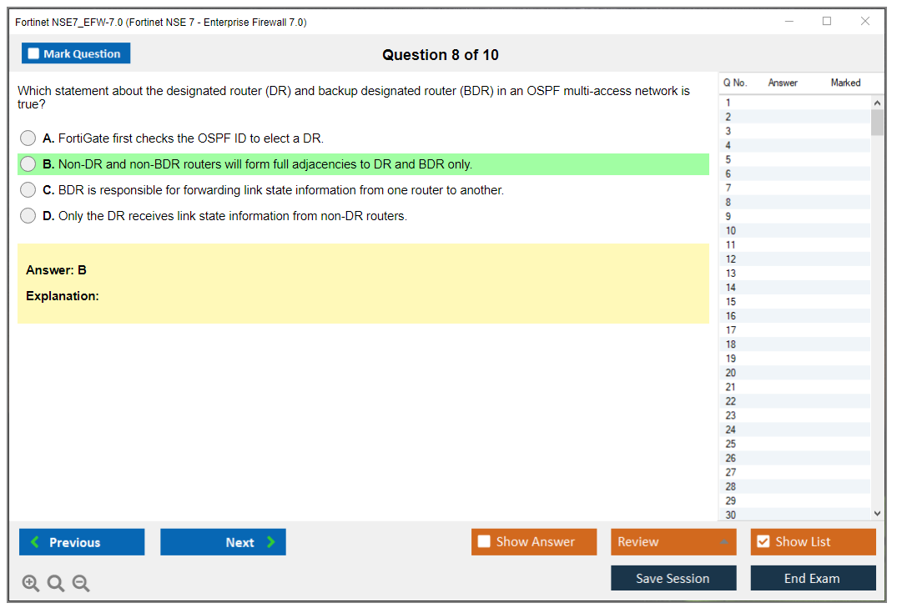Maximize the exam window
This screenshot has width=897, height=613.
tap(827, 22)
